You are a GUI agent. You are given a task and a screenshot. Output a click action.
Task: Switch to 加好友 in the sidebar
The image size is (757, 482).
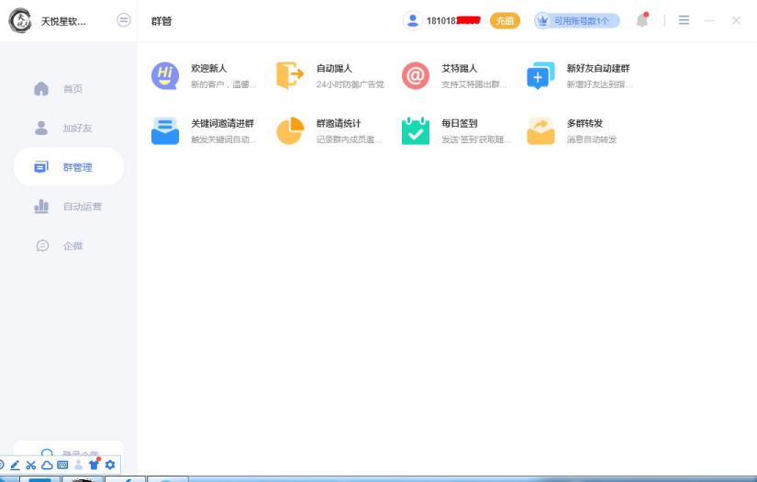click(x=69, y=129)
